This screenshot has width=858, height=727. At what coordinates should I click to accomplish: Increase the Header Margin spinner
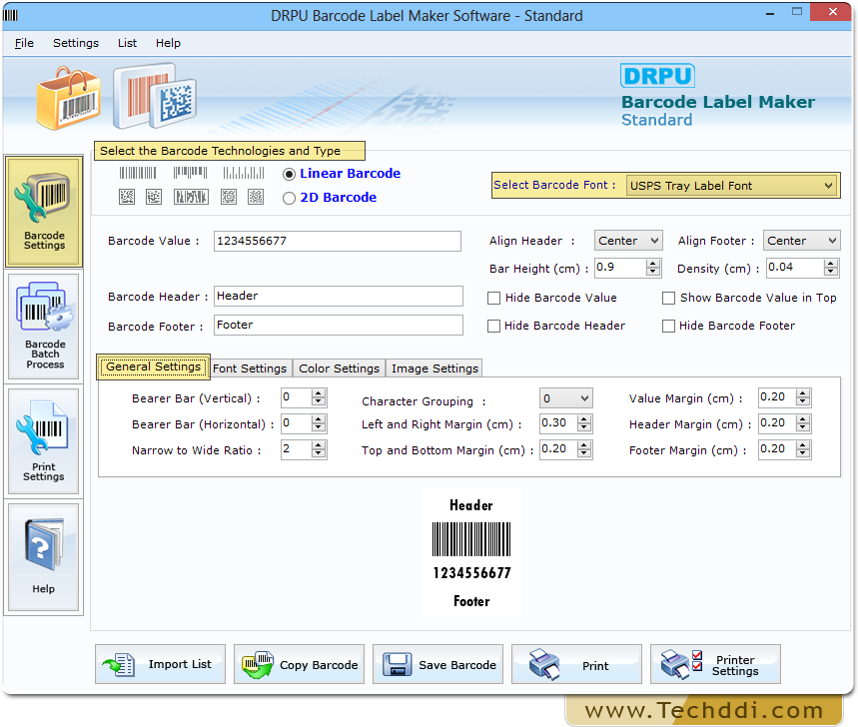[803, 419]
